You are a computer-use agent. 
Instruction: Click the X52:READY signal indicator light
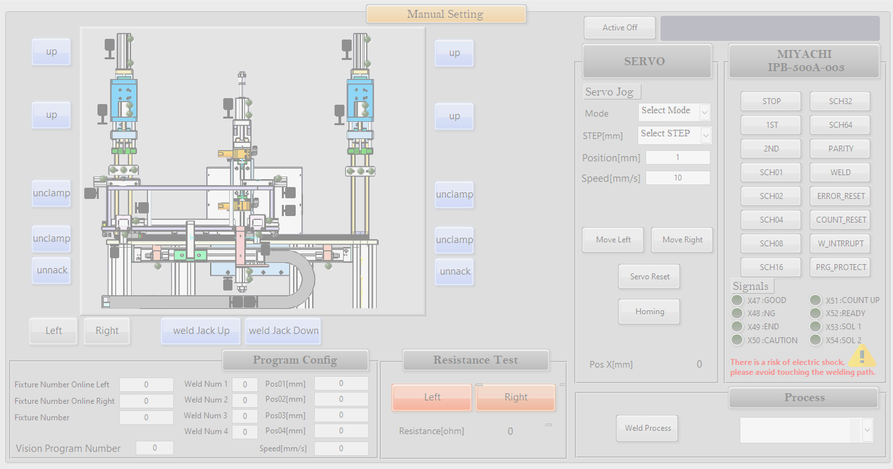[815, 314]
